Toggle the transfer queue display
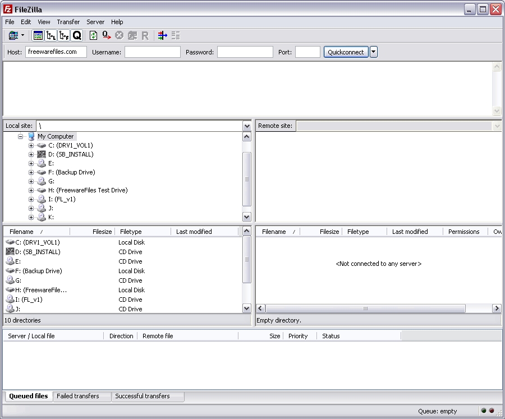 (x=77, y=35)
